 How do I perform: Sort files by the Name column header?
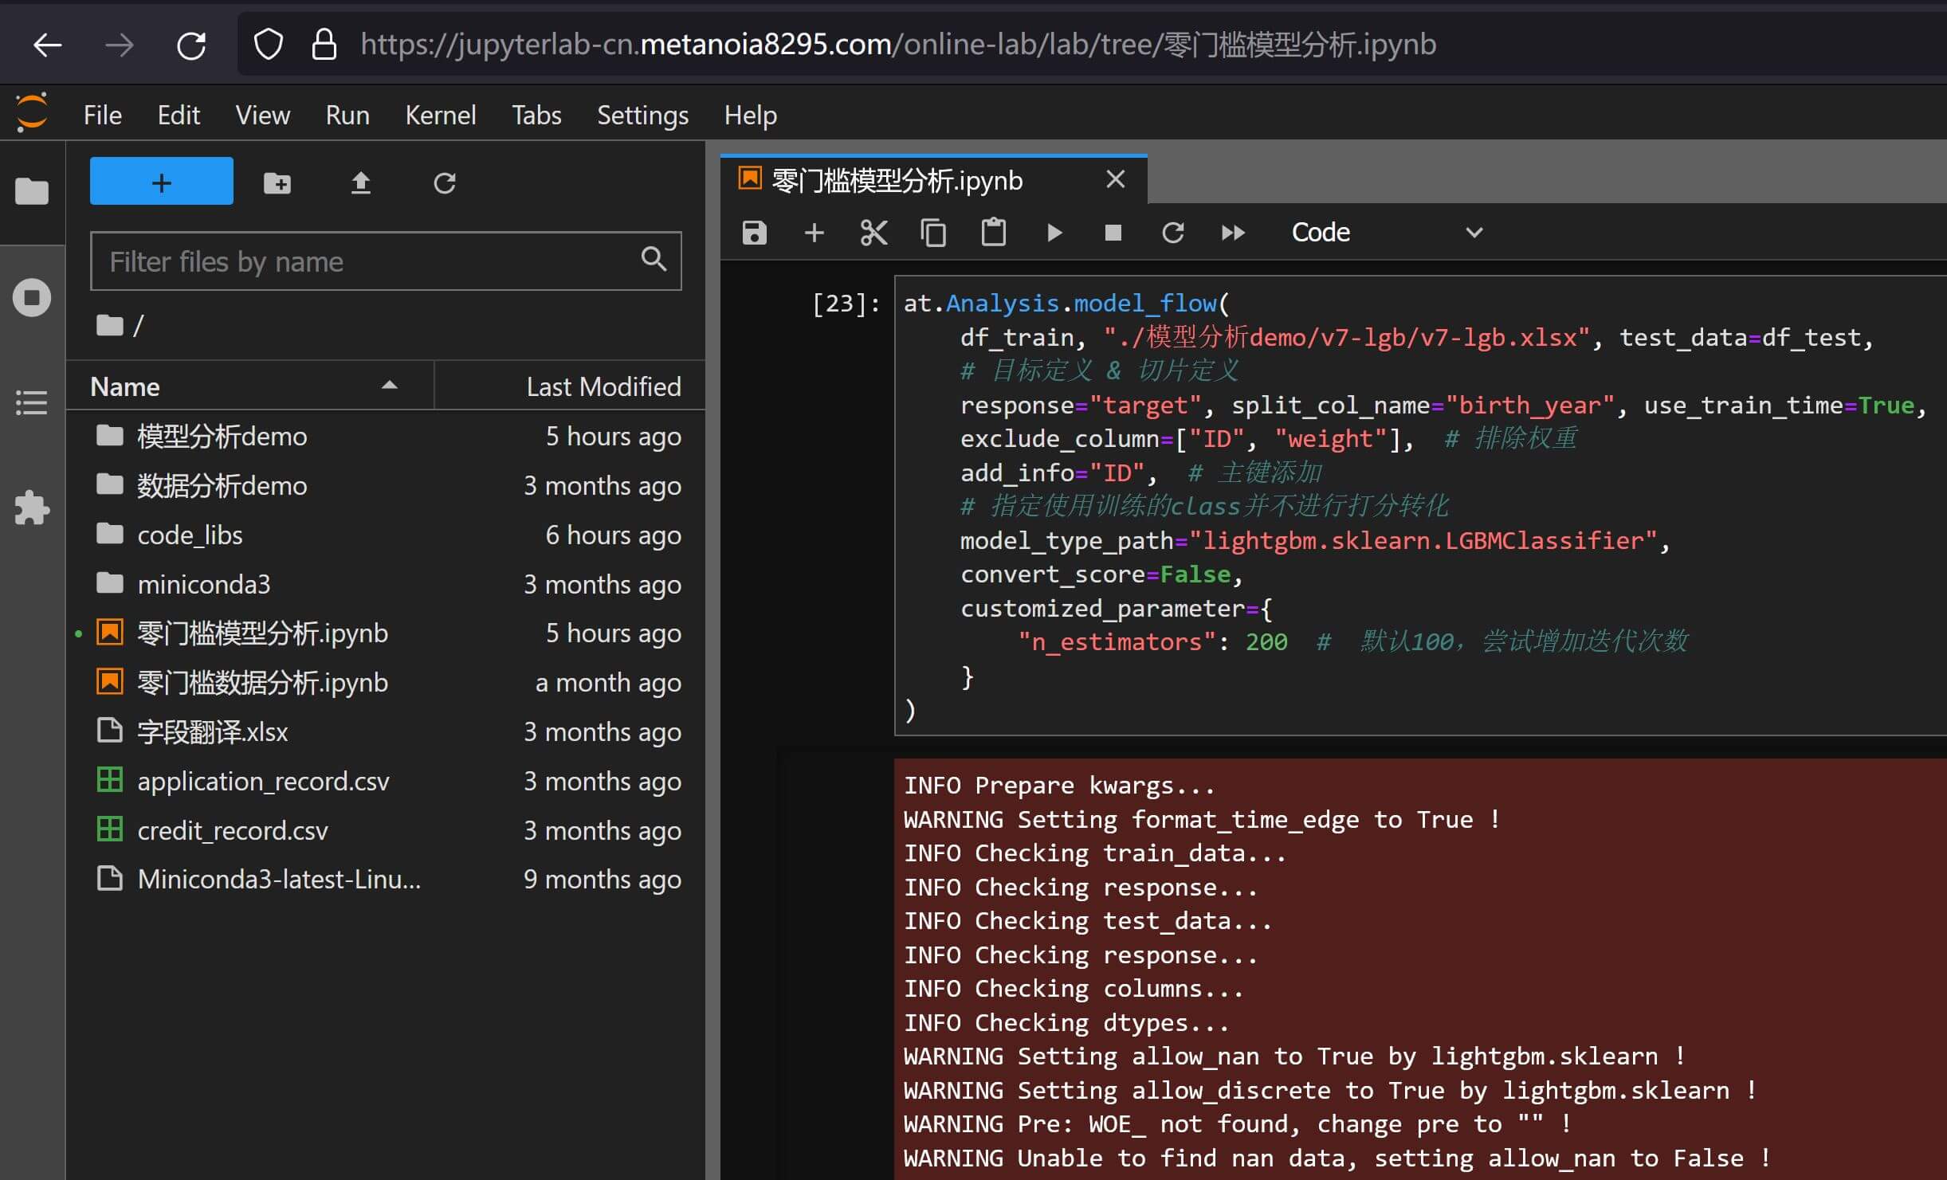(239, 386)
